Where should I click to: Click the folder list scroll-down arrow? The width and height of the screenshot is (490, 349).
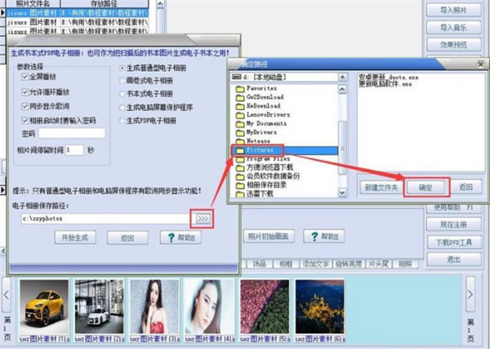tap(342, 192)
